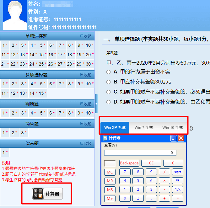
Task: Select answer option A radio button
Action: click(108, 72)
